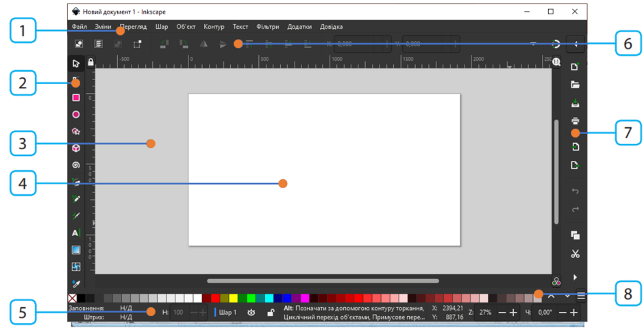Image resolution: width=644 pixels, height=336 pixels.
Task: Create new document from commands bar
Action: click(x=575, y=66)
